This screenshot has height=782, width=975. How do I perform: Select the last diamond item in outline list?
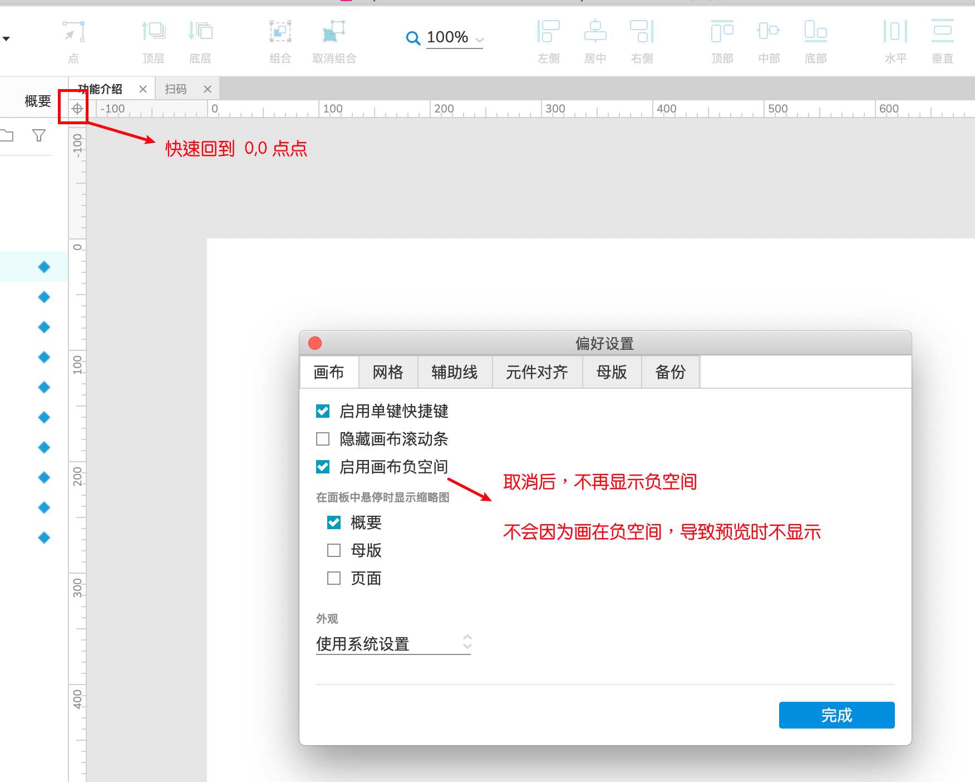pos(44,537)
